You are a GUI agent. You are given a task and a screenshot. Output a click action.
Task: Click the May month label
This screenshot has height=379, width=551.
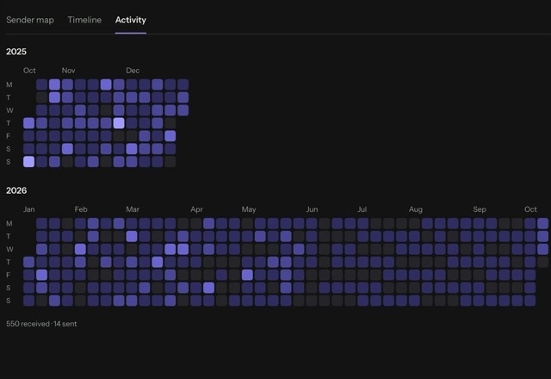(249, 209)
